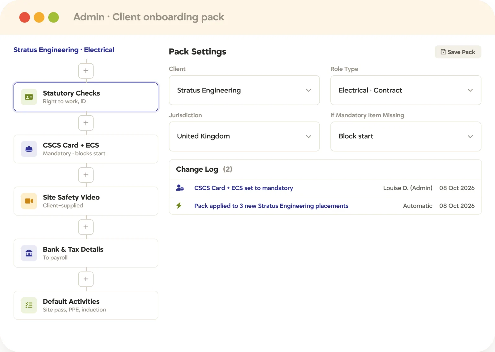Click the Automatic author label
This screenshot has width=495, height=352.
click(418, 206)
